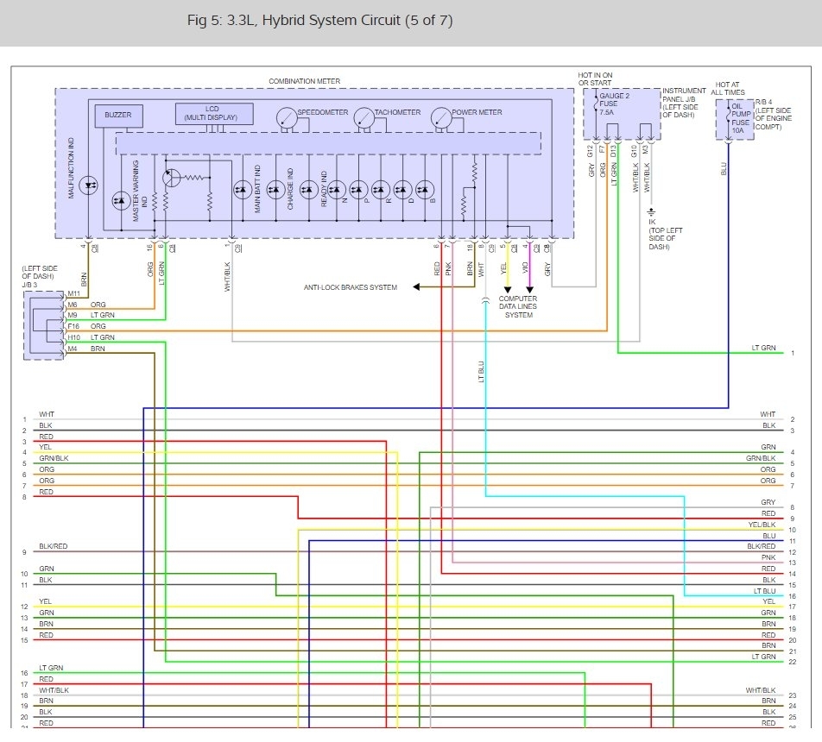Click the transistor symbol in combination meter
Screen dimensions: 822x742
tap(171, 178)
